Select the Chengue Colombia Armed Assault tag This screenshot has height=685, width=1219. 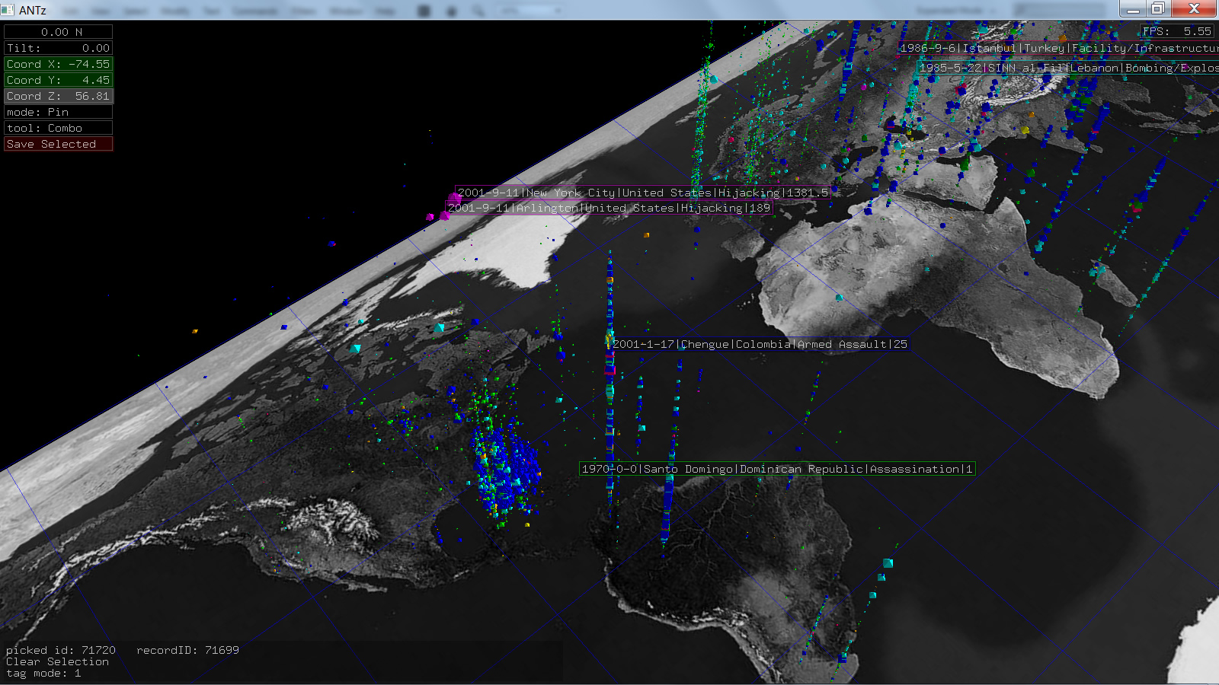coord(760,344)
